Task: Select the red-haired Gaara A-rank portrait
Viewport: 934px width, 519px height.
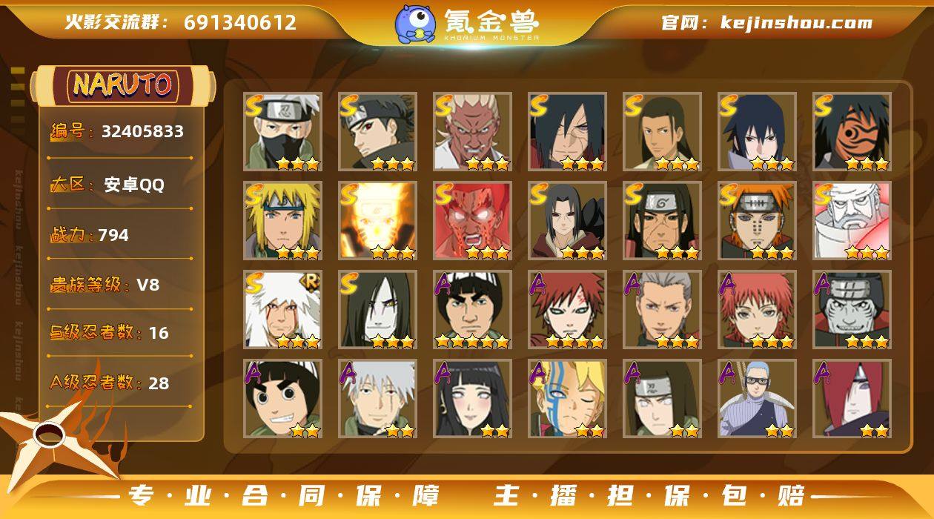Action: point(567,310)
